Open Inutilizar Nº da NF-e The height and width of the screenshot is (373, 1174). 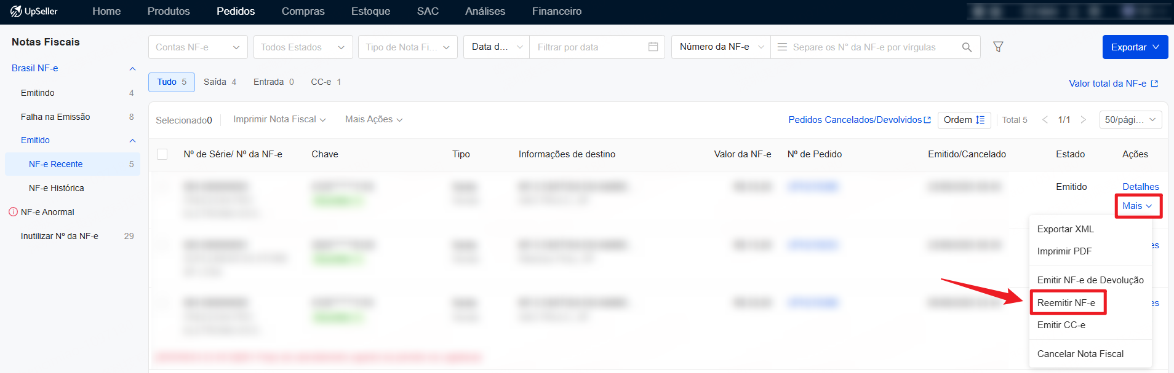pos(59,236)
